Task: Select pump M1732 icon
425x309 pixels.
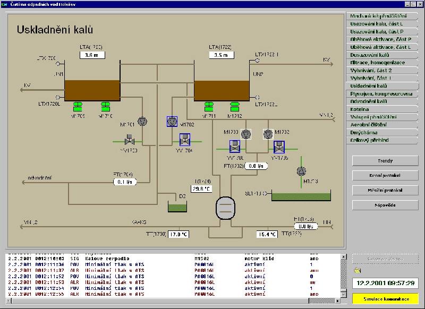Action: (268, 134)
